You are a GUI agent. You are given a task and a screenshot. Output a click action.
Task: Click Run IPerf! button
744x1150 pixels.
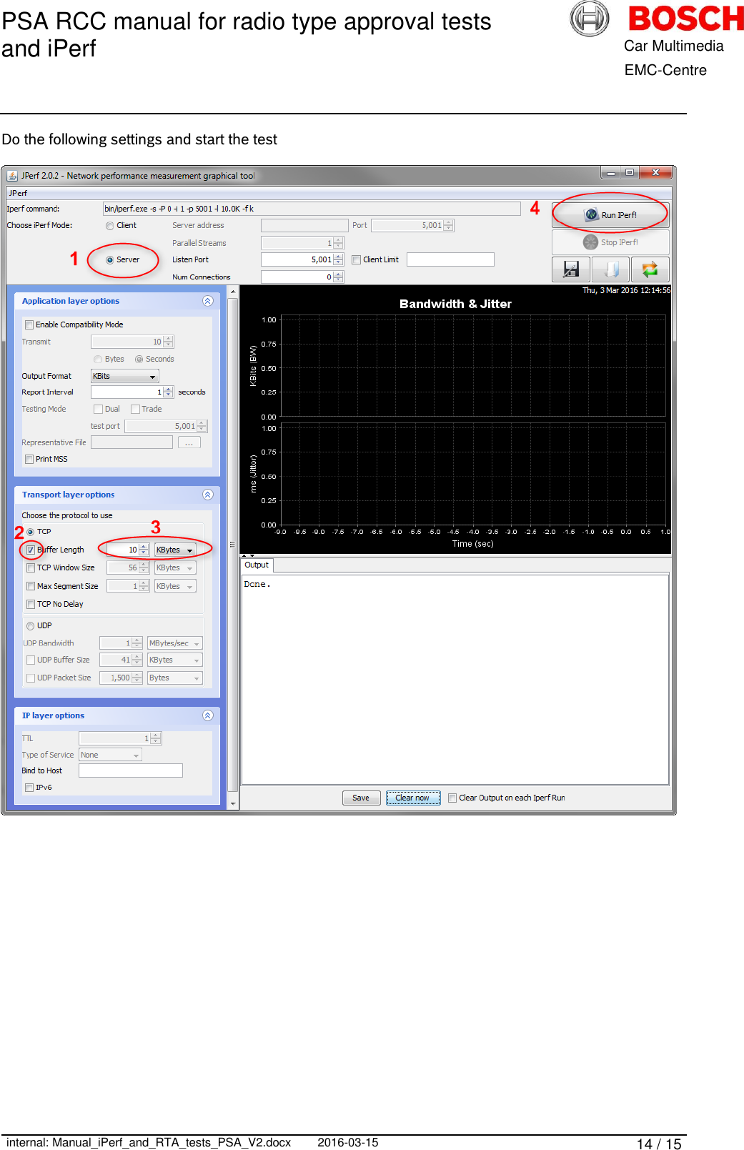pyautogui.click(x=610, y=214)
